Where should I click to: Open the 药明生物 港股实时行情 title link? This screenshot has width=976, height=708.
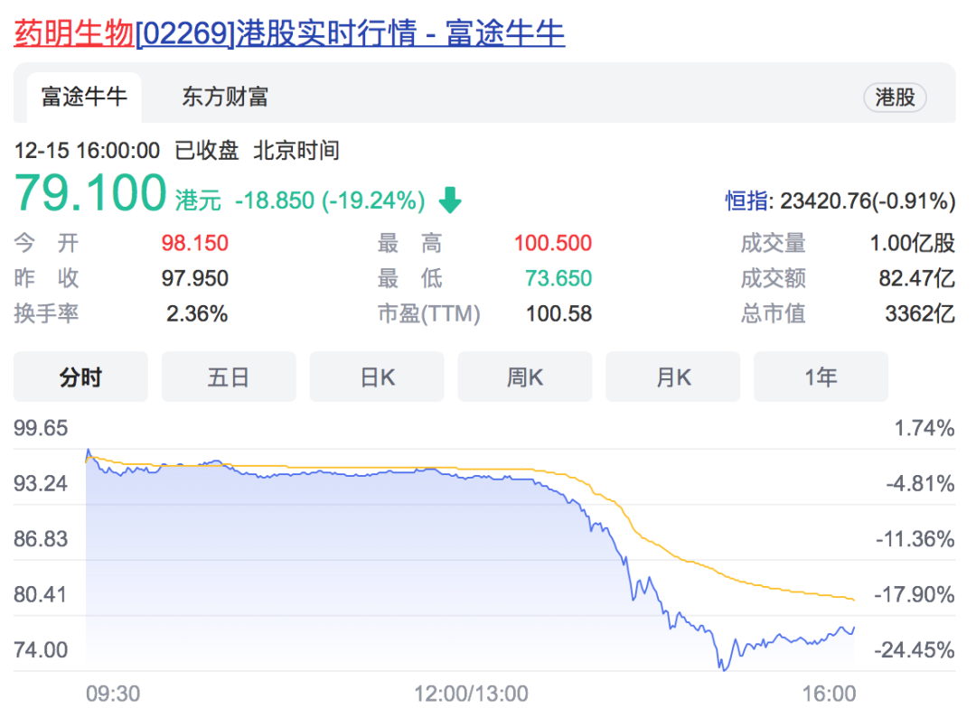click(x=289, y=33)
